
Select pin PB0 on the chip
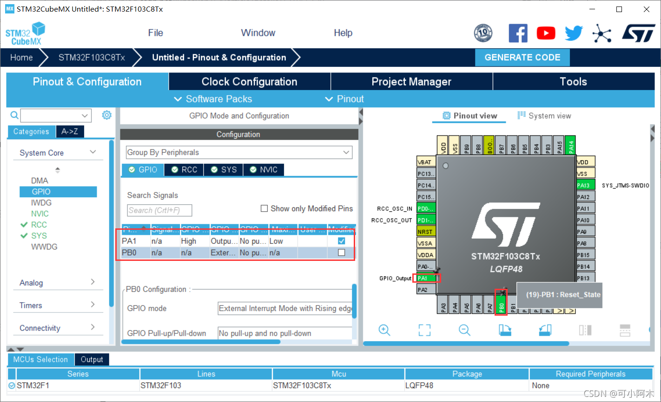click(501, 305)
